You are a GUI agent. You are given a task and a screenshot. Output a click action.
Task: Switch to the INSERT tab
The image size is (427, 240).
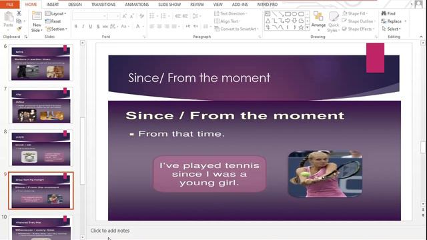53,5
